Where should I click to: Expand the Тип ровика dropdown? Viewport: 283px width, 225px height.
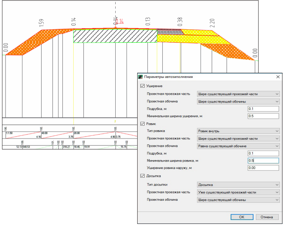(238, 131)
